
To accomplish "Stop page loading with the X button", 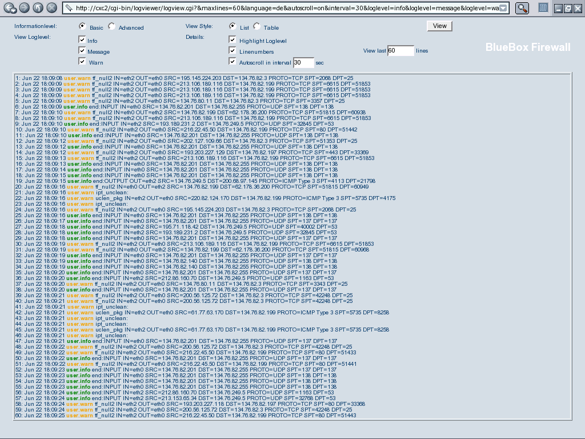I will tap(51, 8).
